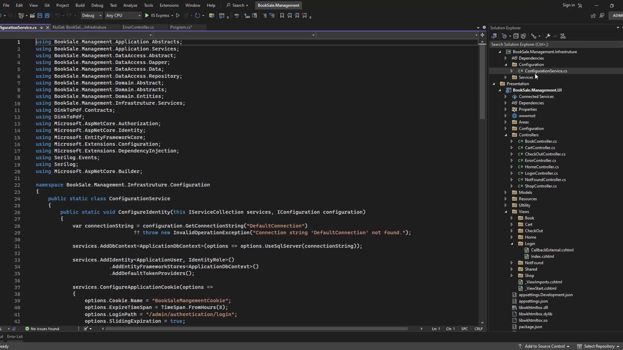Toggle a bookmark on the current line

tap(282, 16)
